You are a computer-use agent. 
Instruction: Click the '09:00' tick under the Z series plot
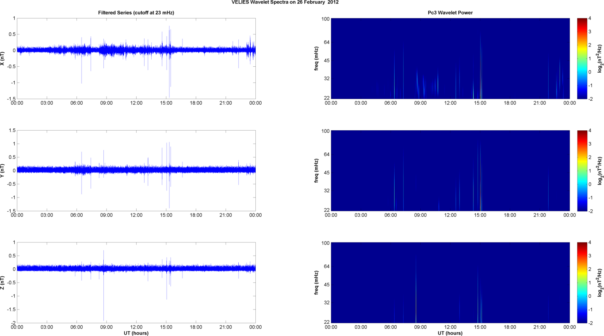(106, 327)
